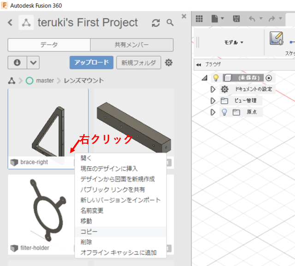Toggle the 原点 visibility light bulb

[x=224, y=112]
